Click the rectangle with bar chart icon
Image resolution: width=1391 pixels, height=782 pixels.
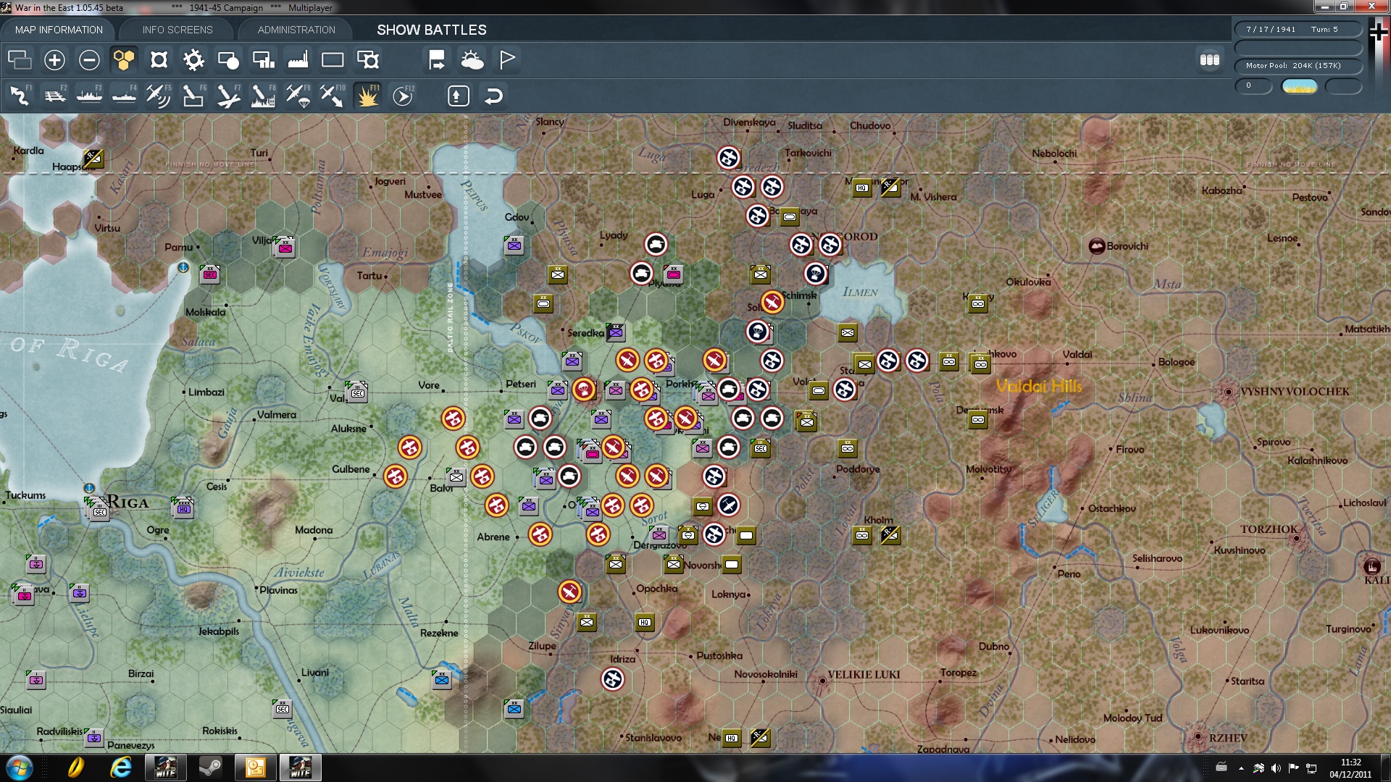click(x=263, y=59)
